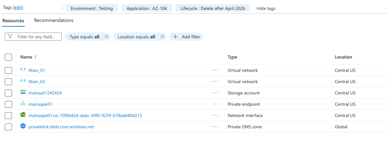
Task: Remove the Location equals all filter
Action: point(162,37)
